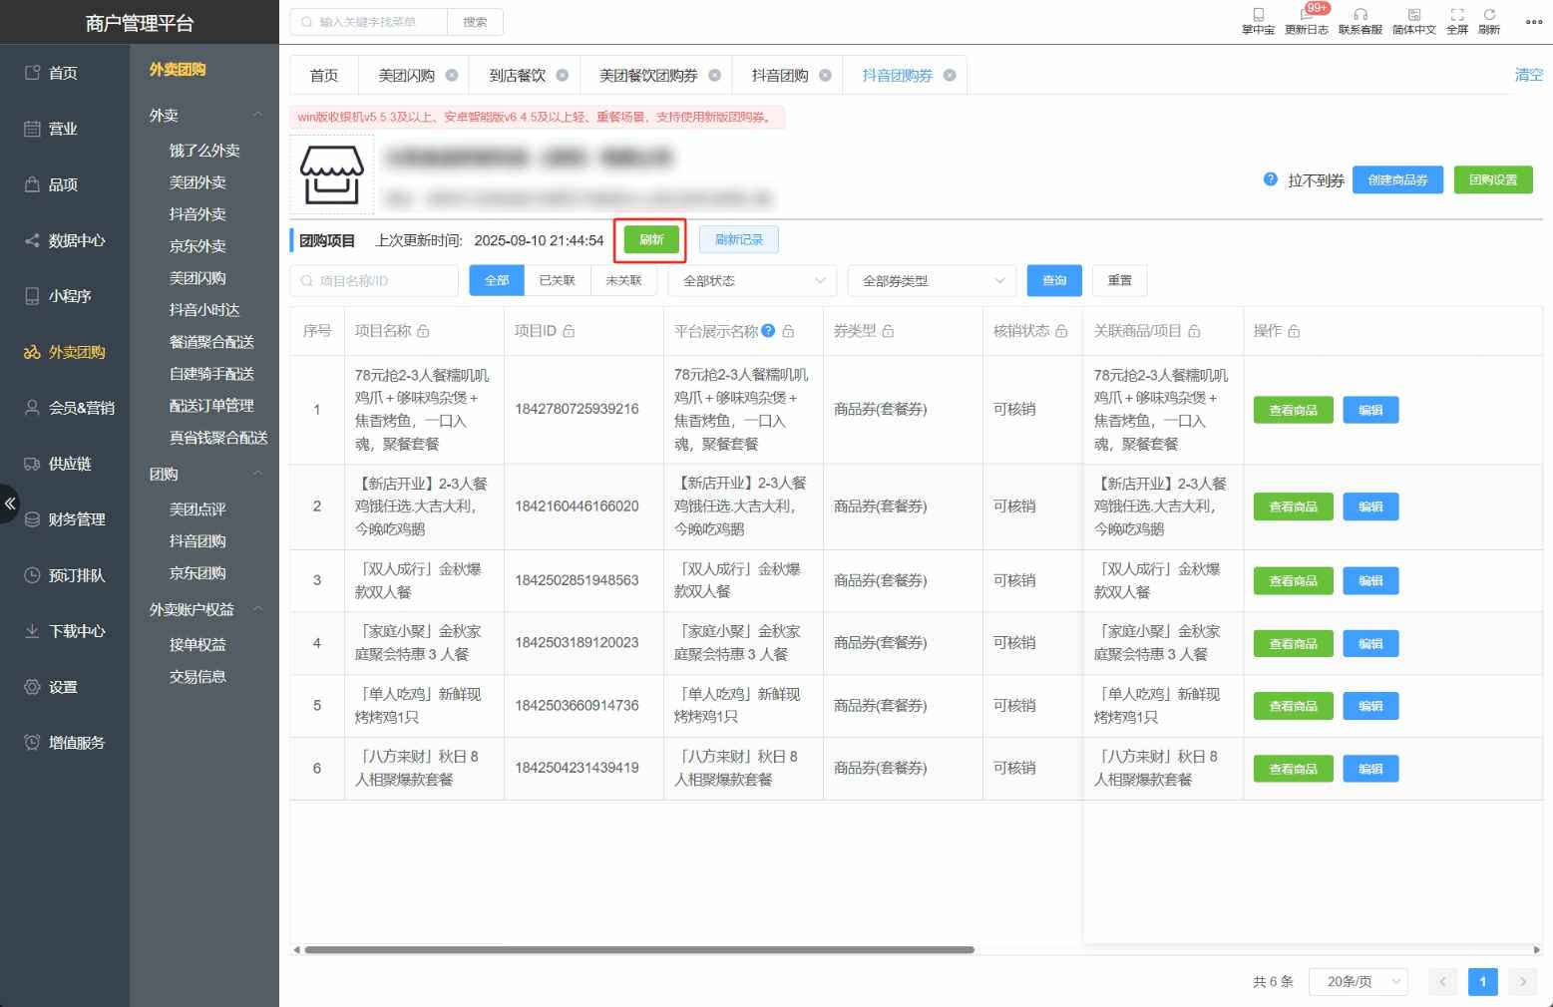1553x1007 pixels.
Task: Switch to the 首页 tab
Action: click(x=324, y=76)
